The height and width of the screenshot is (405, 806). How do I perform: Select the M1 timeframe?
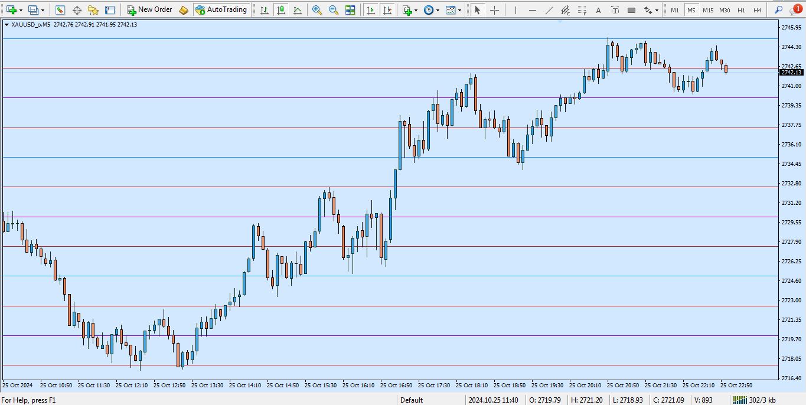(674, 10)
